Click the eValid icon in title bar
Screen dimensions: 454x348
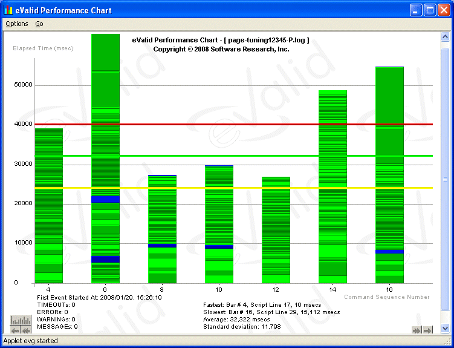[8, 10]
